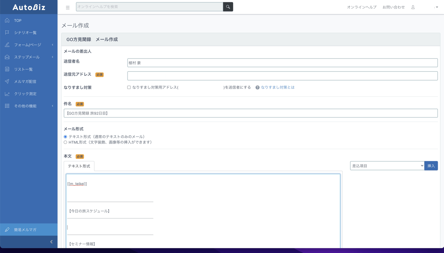This screenshot has width=444, height=253.
Task: Open the お問い合わせ link
Action: (394, 7)
